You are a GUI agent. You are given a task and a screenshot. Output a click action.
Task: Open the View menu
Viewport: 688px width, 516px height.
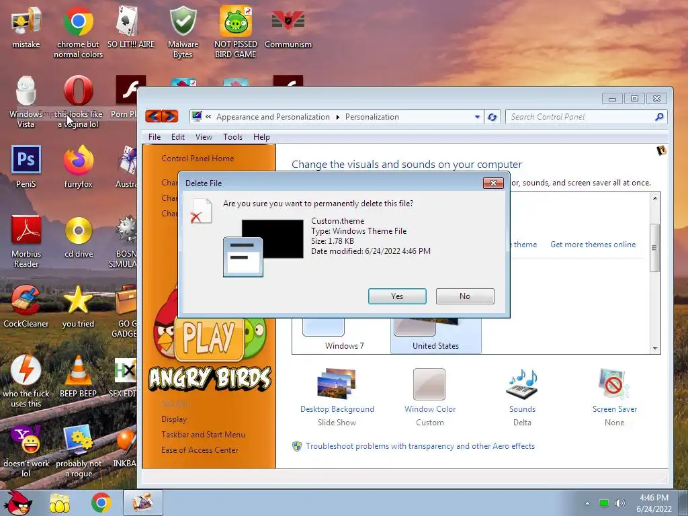pyautogui.click(x=204, y=137)
